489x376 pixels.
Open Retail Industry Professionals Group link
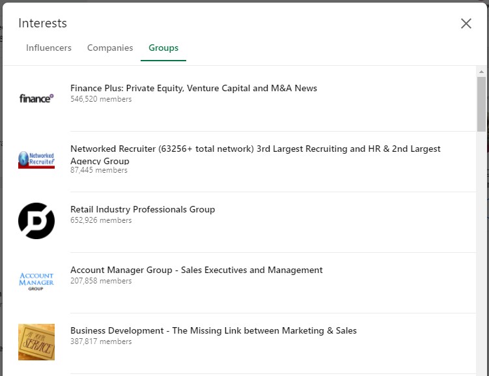(143, 209)
